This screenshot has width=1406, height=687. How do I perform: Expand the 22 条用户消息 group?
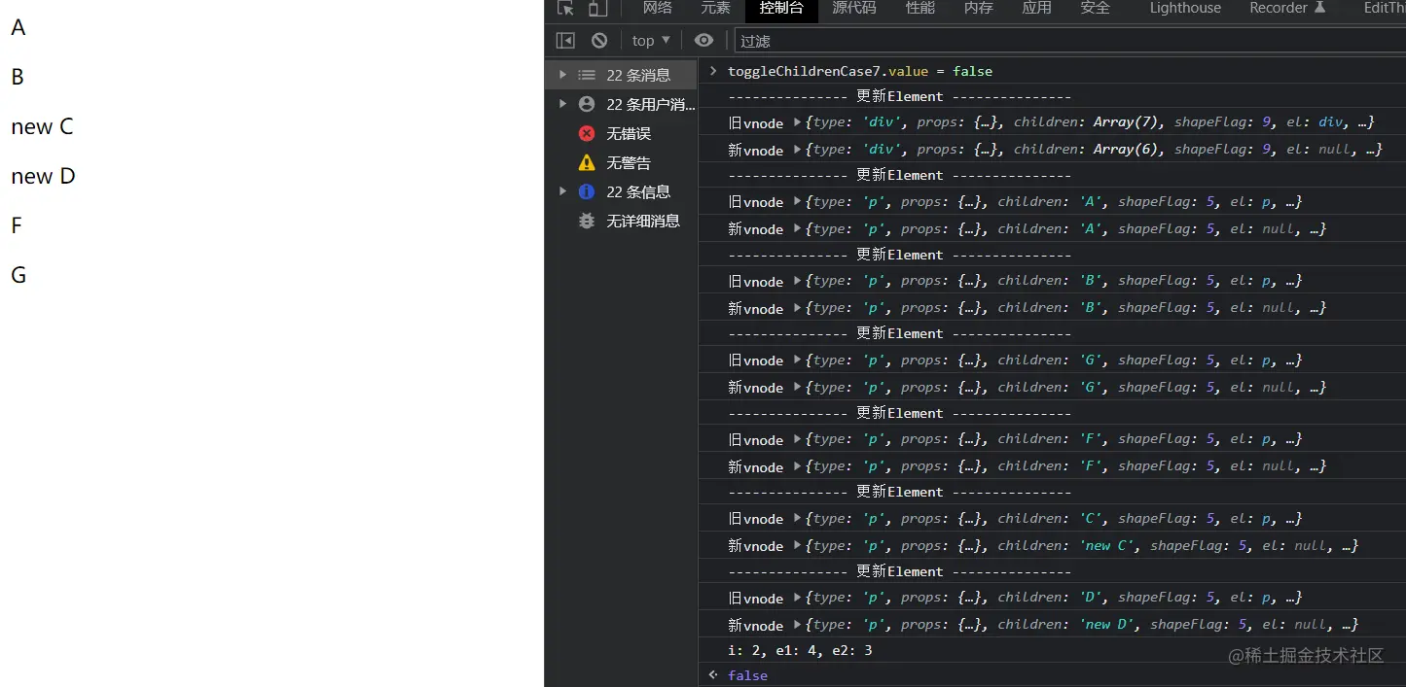pos(562,104)
